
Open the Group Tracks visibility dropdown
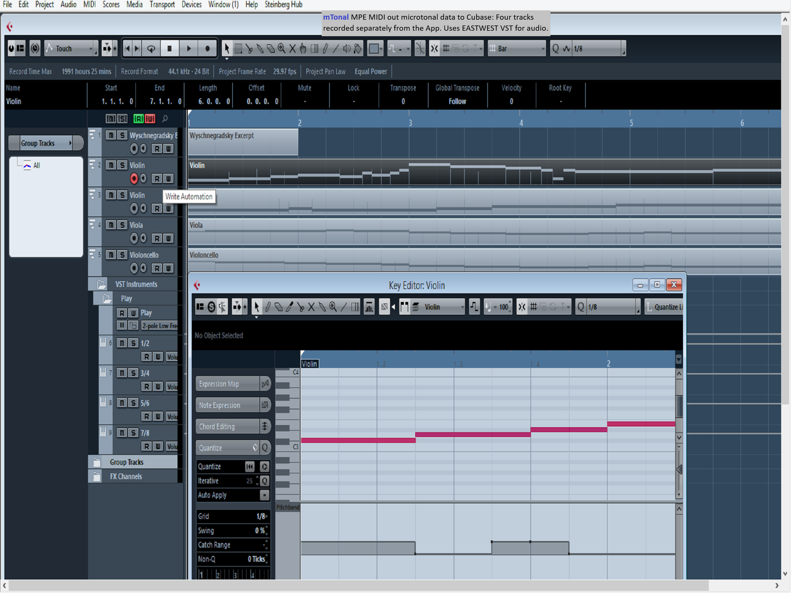point(46,143)
